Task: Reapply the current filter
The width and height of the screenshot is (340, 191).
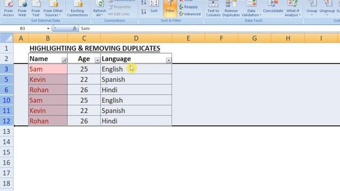Action: click(x=188, y=7)
